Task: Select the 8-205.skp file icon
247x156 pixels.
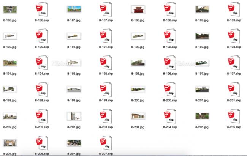Action: 232,116
